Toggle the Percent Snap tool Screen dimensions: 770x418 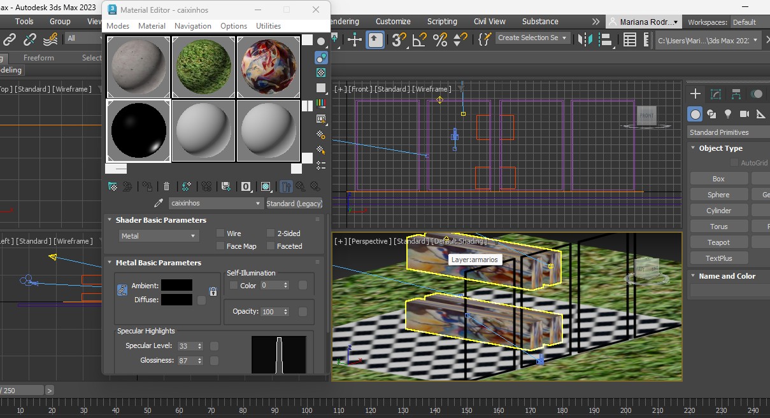point(439,40)
